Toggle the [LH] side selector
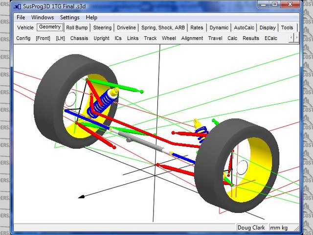Image resolution: width=313 pixels, height=235 pixels. (x=60, y=38)
